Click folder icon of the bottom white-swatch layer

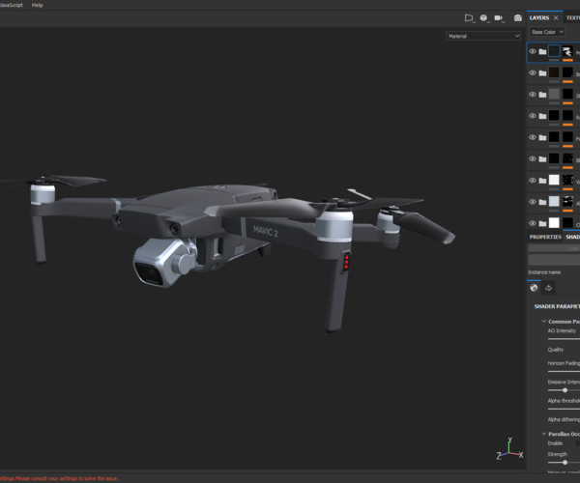(542, 223)
